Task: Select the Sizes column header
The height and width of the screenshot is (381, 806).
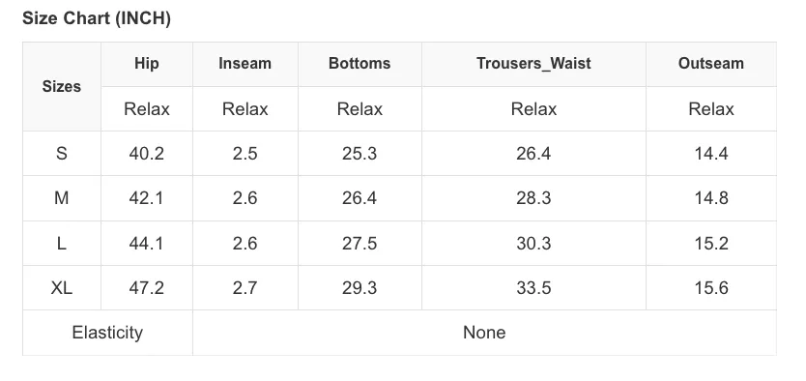Action: coord(62,86)
